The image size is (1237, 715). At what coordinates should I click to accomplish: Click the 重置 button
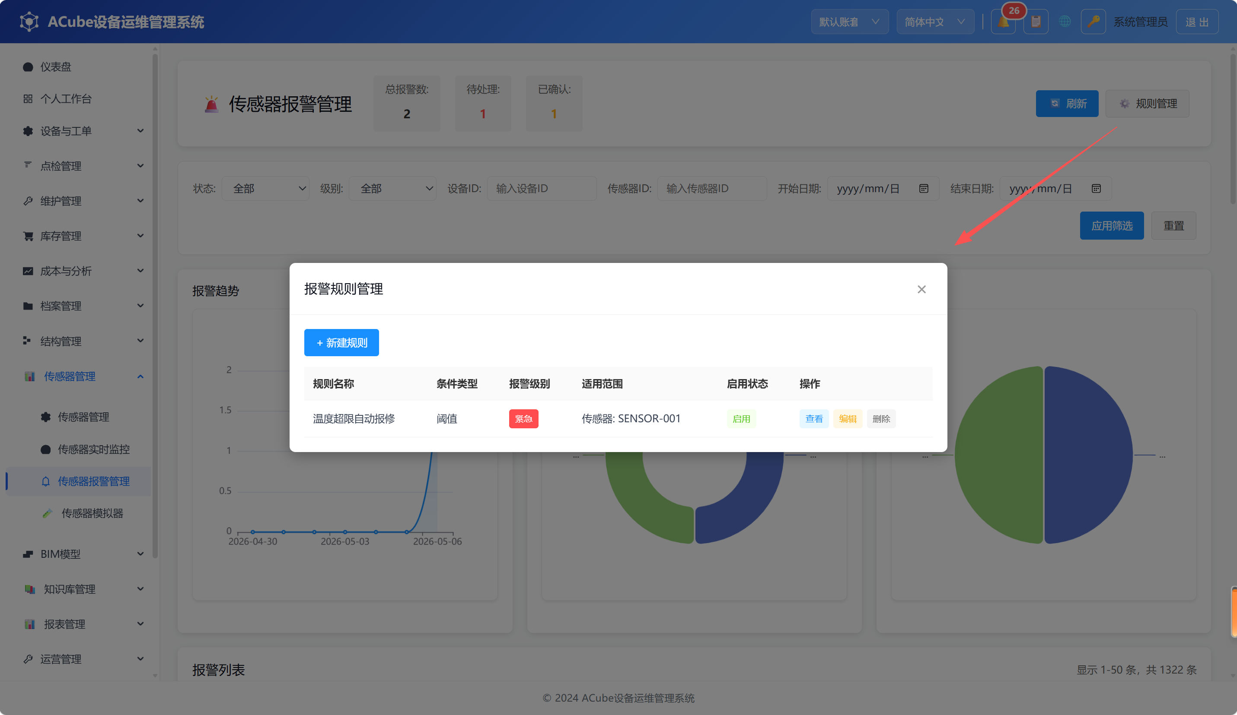(x=1173, y=225)
